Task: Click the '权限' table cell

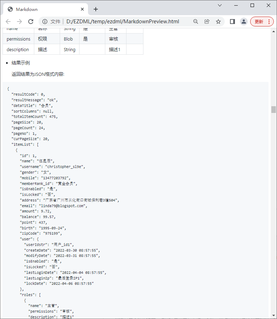Action: coord(47,39)
